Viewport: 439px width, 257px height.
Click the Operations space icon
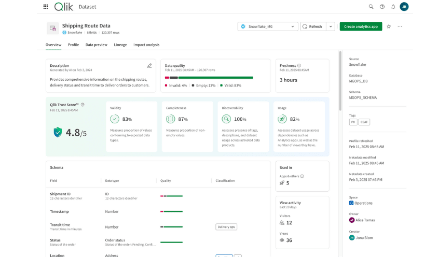351,203
